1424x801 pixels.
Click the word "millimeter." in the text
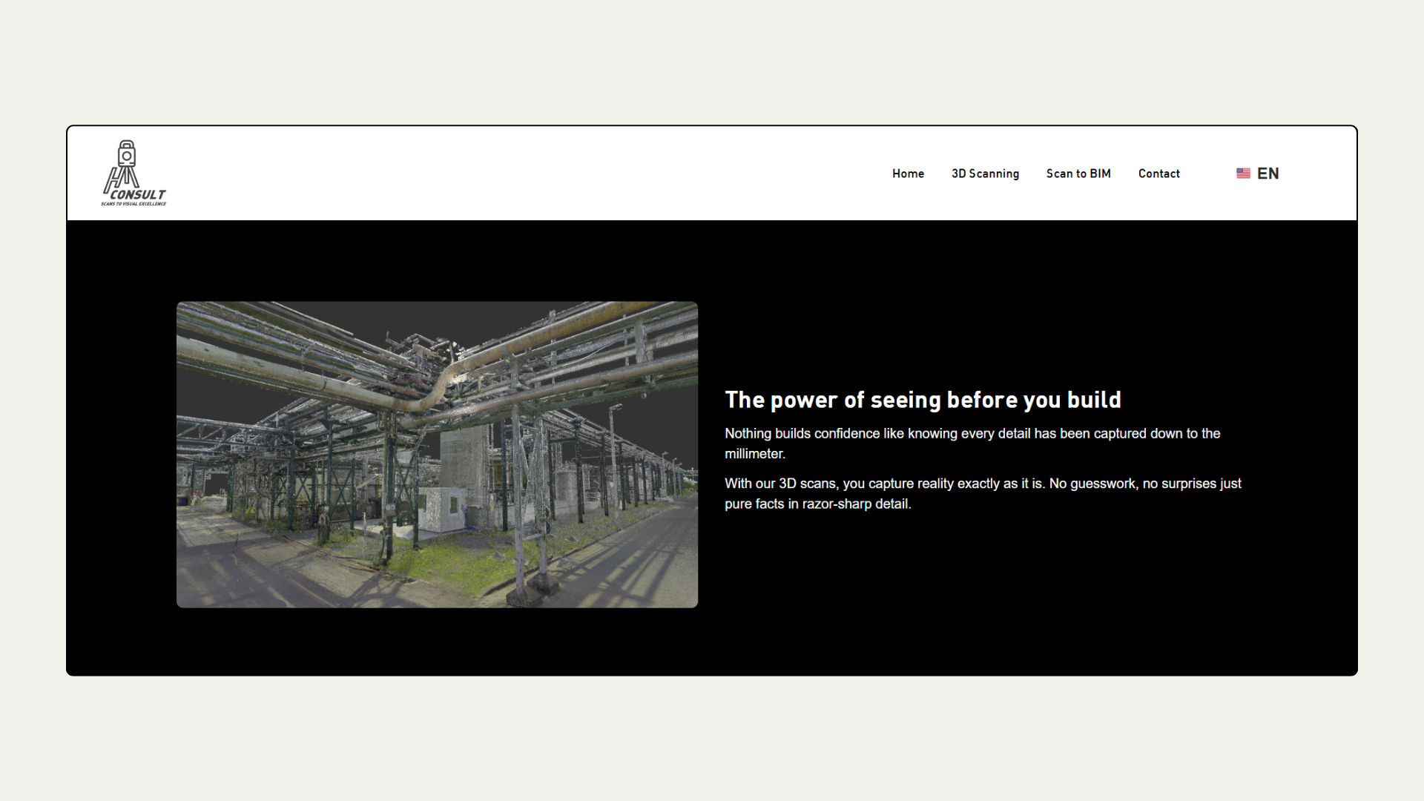pos(754,454)
